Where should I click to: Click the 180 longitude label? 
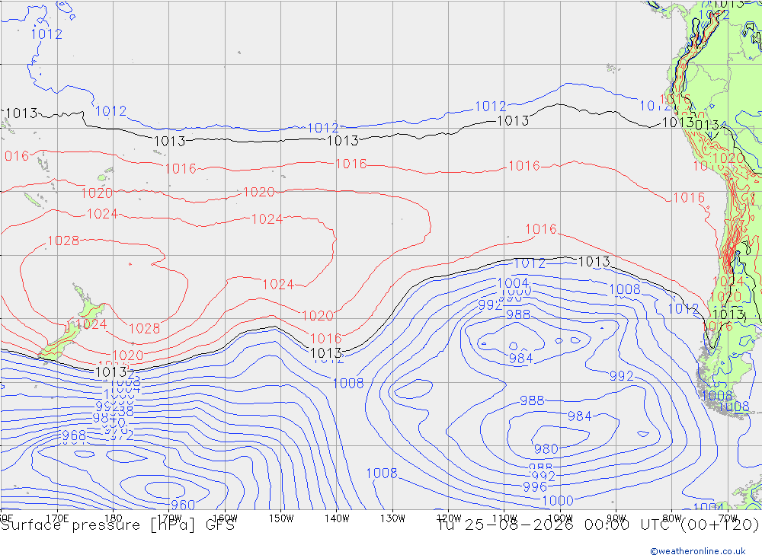pyautogui.click(x=114, y=518)
